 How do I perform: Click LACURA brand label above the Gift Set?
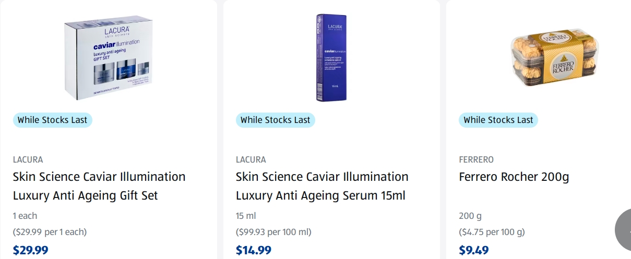click(28, 159)
